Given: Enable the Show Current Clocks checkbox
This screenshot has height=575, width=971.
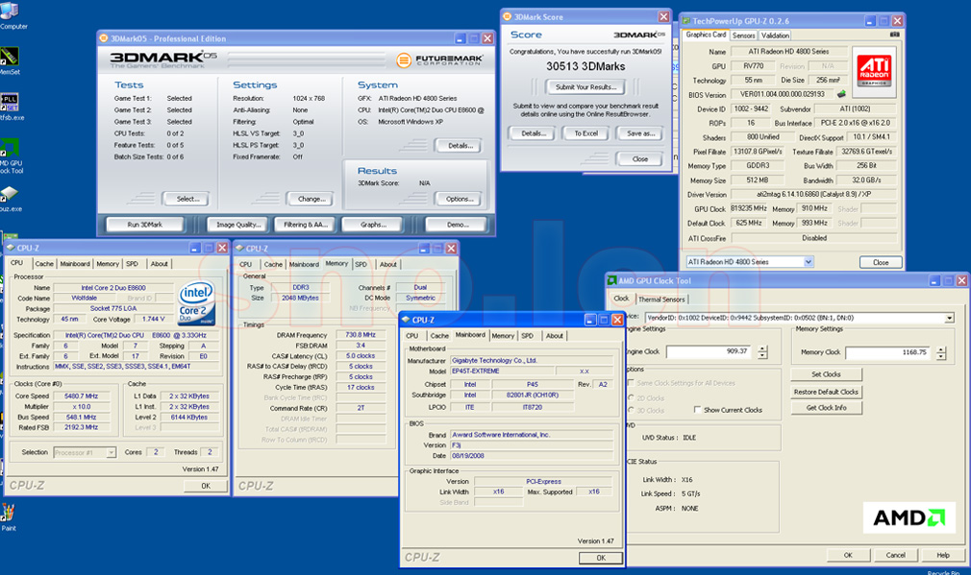Looking at the screenshot, I should click(x=697, y=409).
